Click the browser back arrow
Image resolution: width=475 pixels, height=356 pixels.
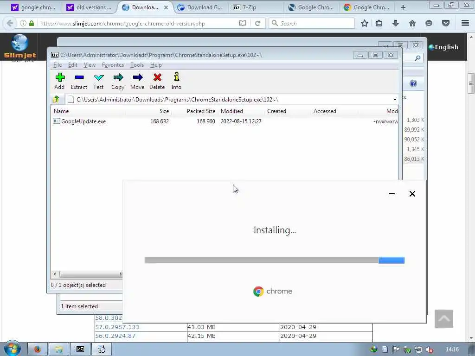pyautogui.click(x=10, y=23)
